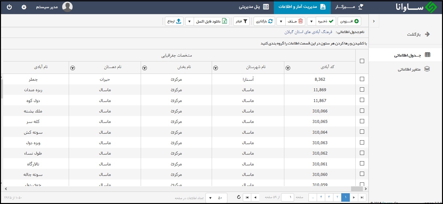The image size is (443, 204).
Task: Open the فیلتر funnel tool
Action: point(241,21)
